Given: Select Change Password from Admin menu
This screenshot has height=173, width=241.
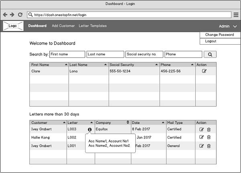Looking at the screenshot, I should click(x=219, y=35).
